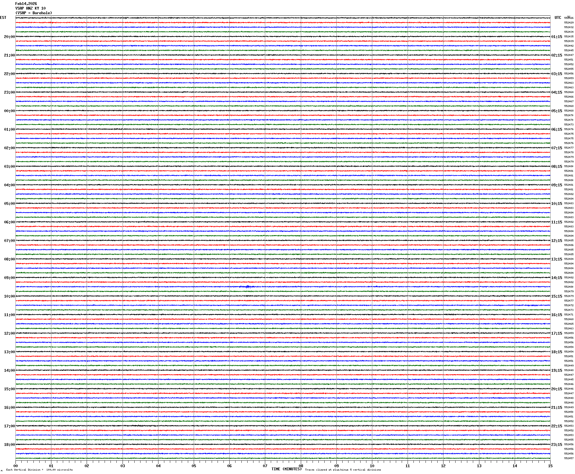
Task: Click the (VSAP - Borehole) subtitle
Action: coord(34,13)
